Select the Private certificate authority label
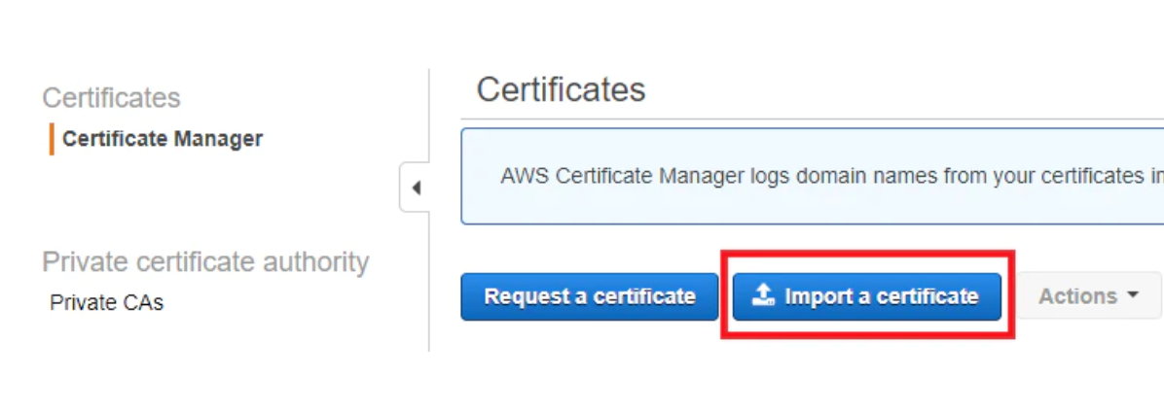 tap(205, 261)
